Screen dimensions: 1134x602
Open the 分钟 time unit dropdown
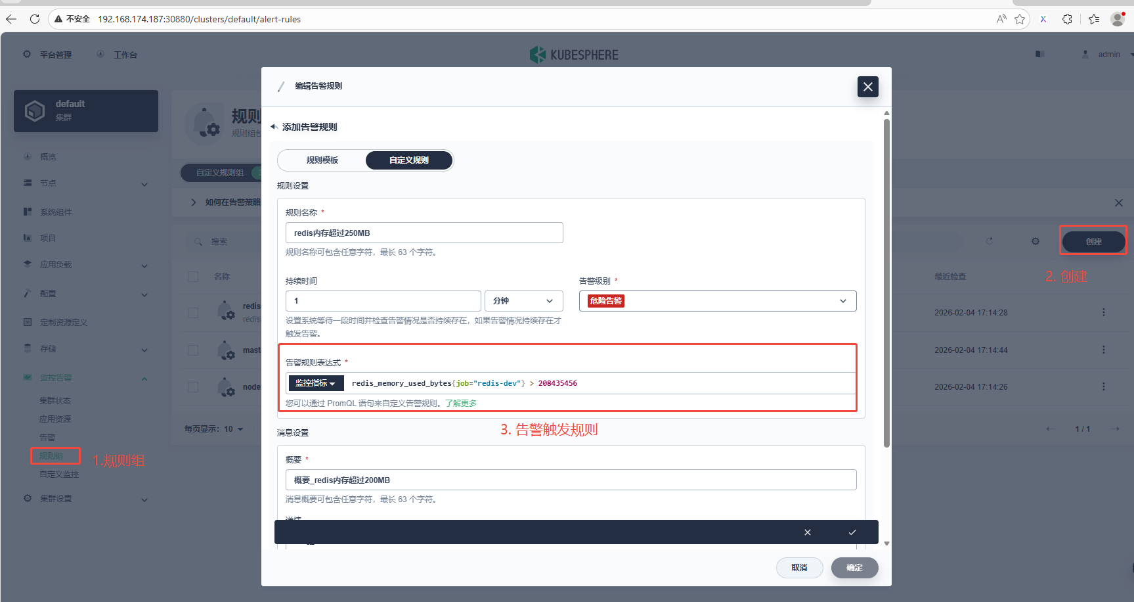point(523,301)
